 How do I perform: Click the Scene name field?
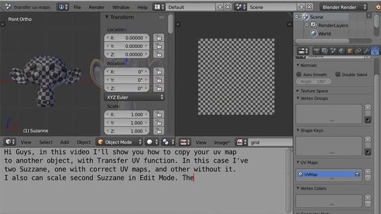(272, 7)
